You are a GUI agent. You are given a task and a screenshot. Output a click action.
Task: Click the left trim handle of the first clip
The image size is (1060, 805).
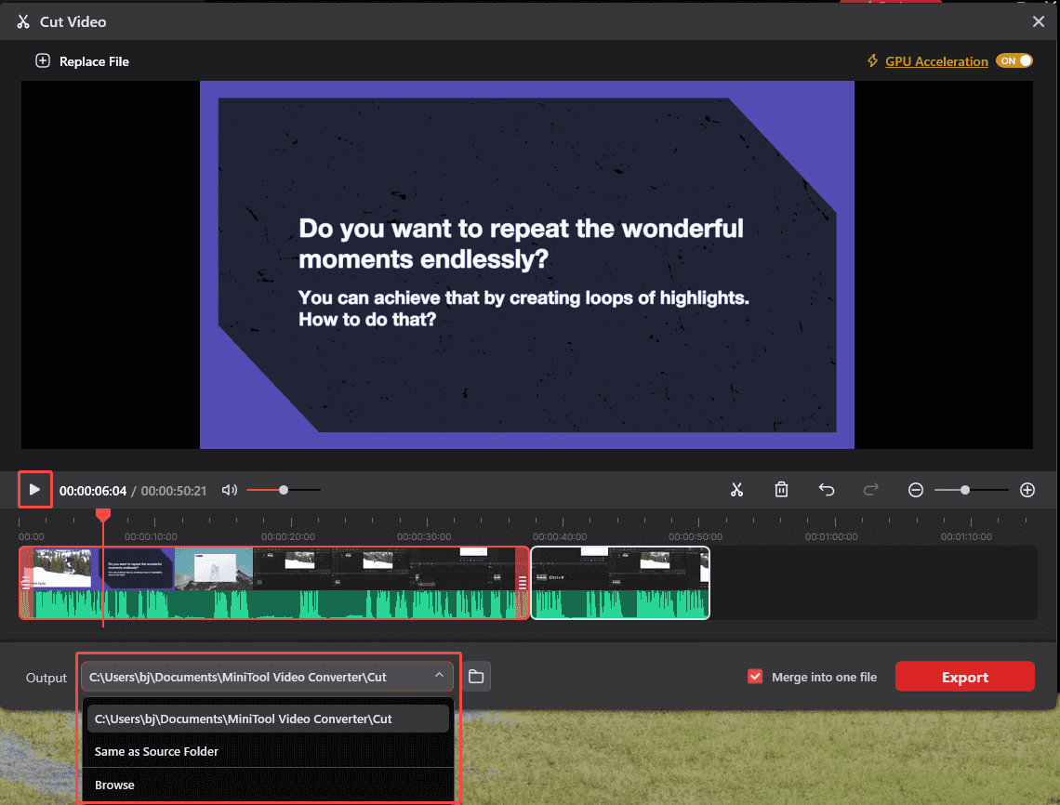tap(26, 583)
